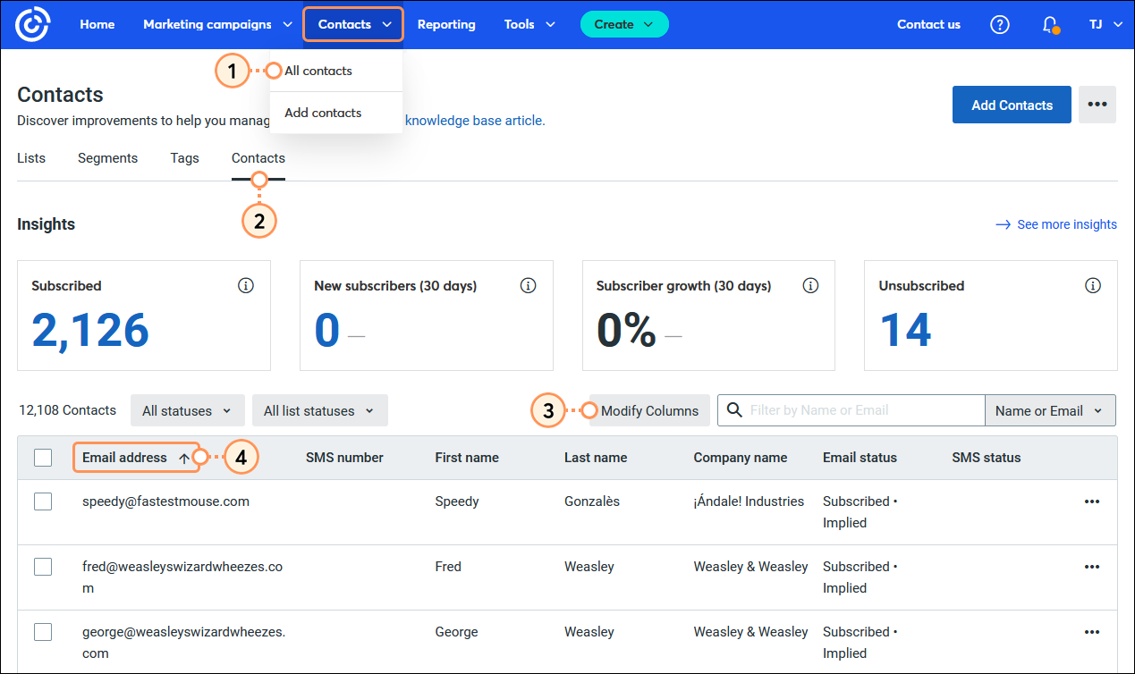Open row actions for speedy@fastestmouse.com
1135x674 pixels.
point(1091,501)
